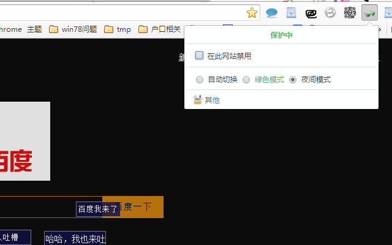Click the black @ extension icon
The image size is (392, 245).
(311, 13)
